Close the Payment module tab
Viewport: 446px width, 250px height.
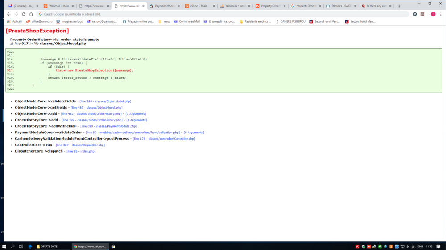click(179, 6)
